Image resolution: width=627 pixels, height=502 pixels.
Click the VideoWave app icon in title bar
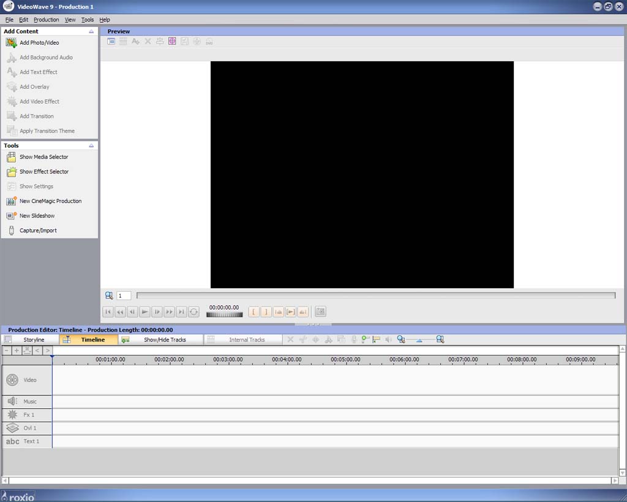click(x=9, y=6)
